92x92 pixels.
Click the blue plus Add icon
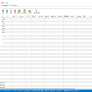[7, 11]
